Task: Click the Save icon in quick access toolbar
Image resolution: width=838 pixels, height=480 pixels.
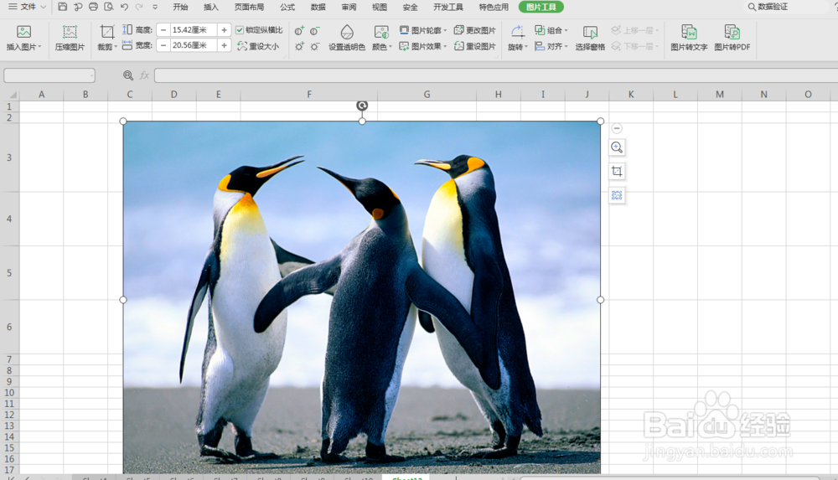Action: (63, 7)
